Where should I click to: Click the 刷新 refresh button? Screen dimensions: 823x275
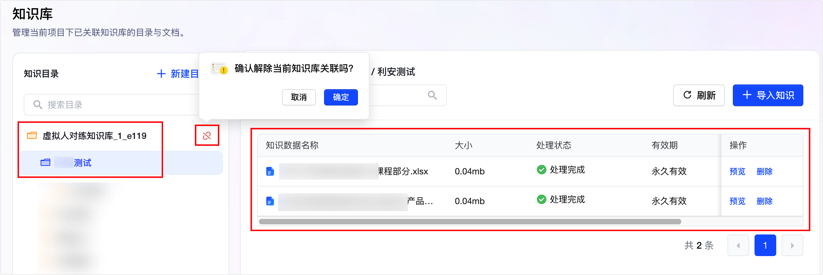tap(699, 95)
